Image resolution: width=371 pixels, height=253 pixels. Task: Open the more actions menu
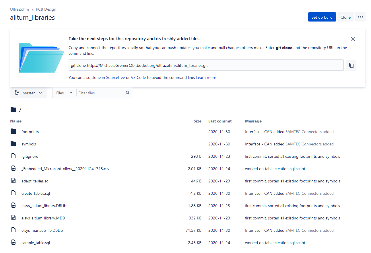point(360,17)
